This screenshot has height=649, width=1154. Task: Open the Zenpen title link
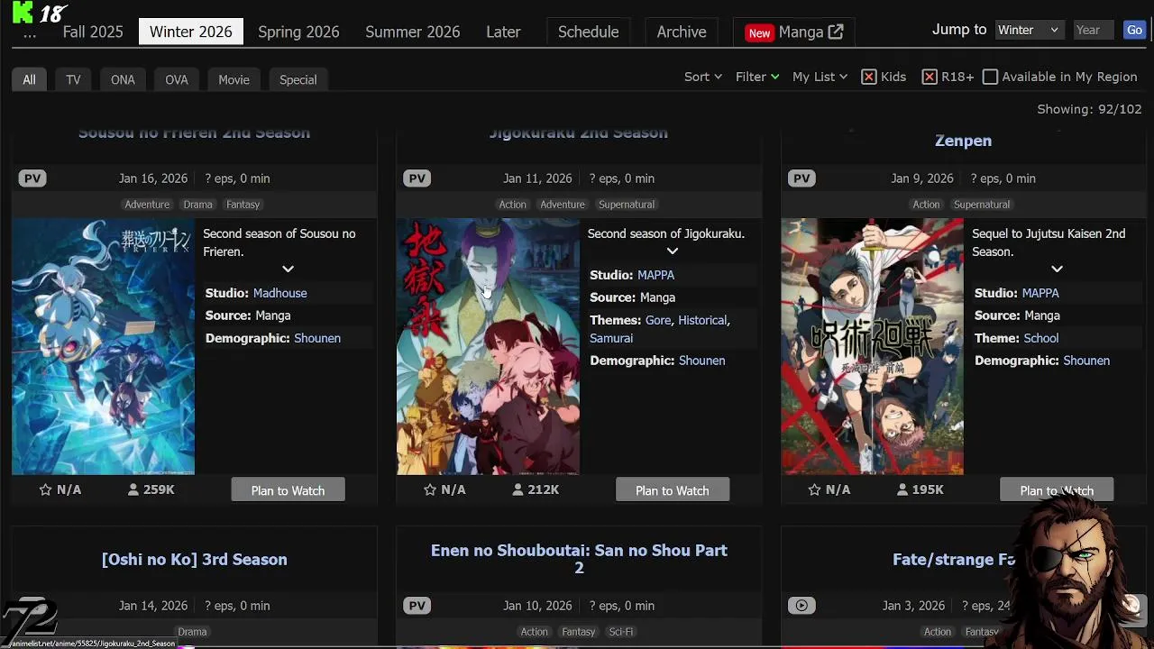963,141
